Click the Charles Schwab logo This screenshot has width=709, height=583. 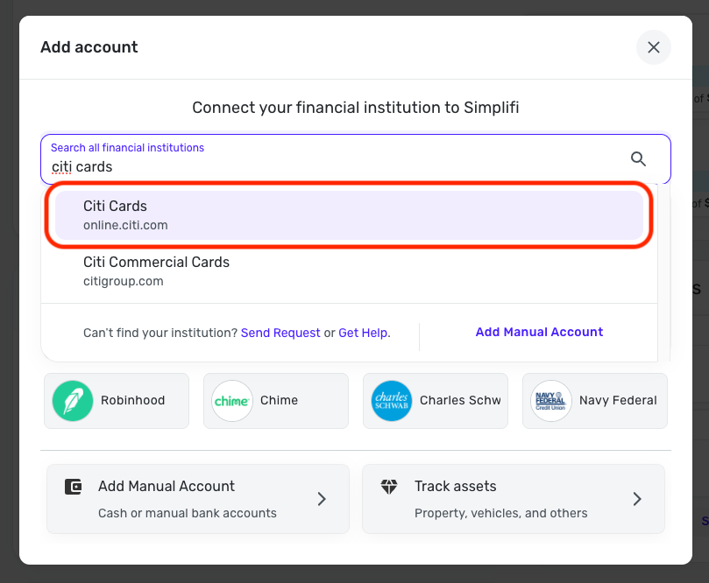(x=392, y=401)
